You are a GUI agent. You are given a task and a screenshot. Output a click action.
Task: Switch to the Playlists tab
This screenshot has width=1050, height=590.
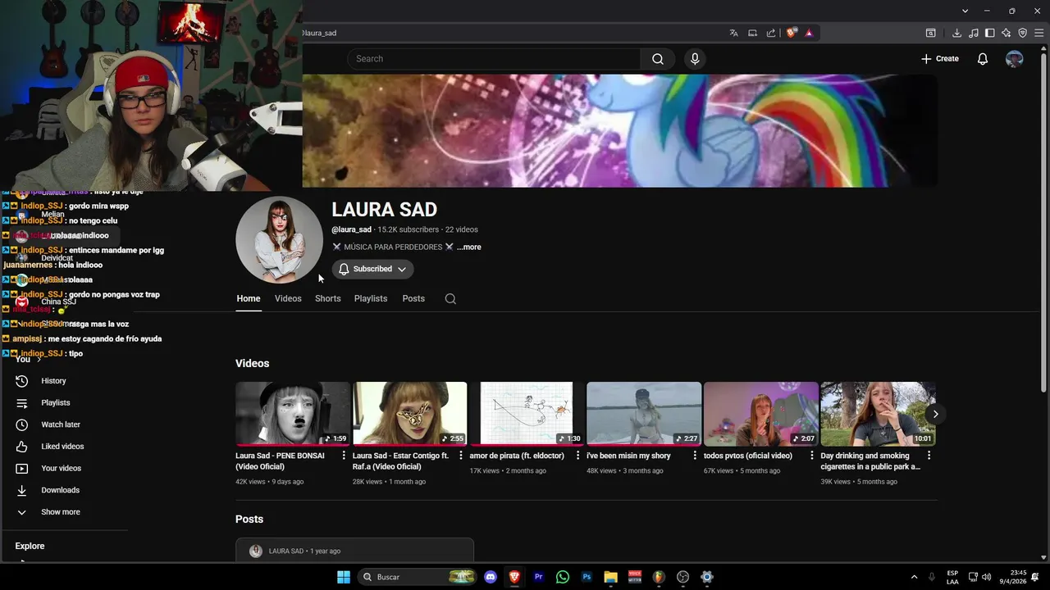point(371,298)
